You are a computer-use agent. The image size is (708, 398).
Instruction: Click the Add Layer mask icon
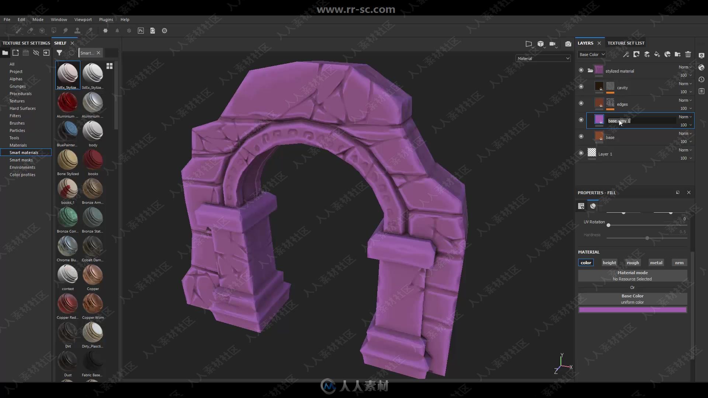point(636,54)
